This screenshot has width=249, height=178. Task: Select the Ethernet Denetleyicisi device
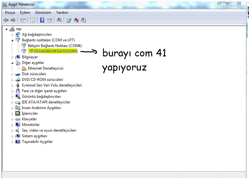pyautogui.click(x=45, y=68)
